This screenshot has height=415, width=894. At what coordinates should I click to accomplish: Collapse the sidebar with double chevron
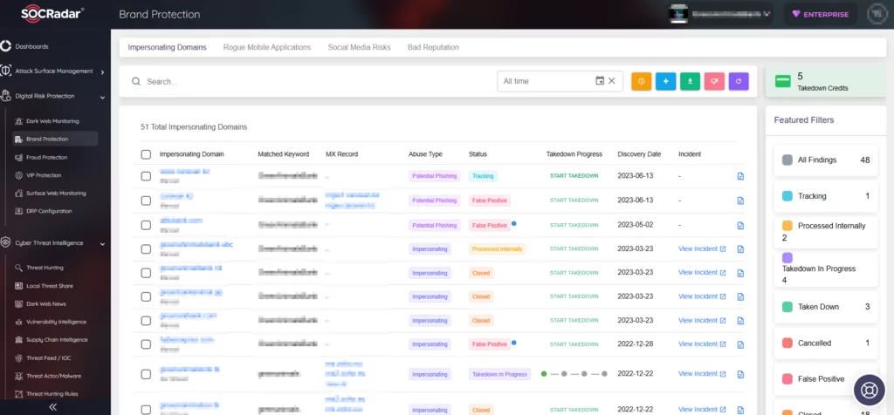pyautogui.click(x=53, y=406)
